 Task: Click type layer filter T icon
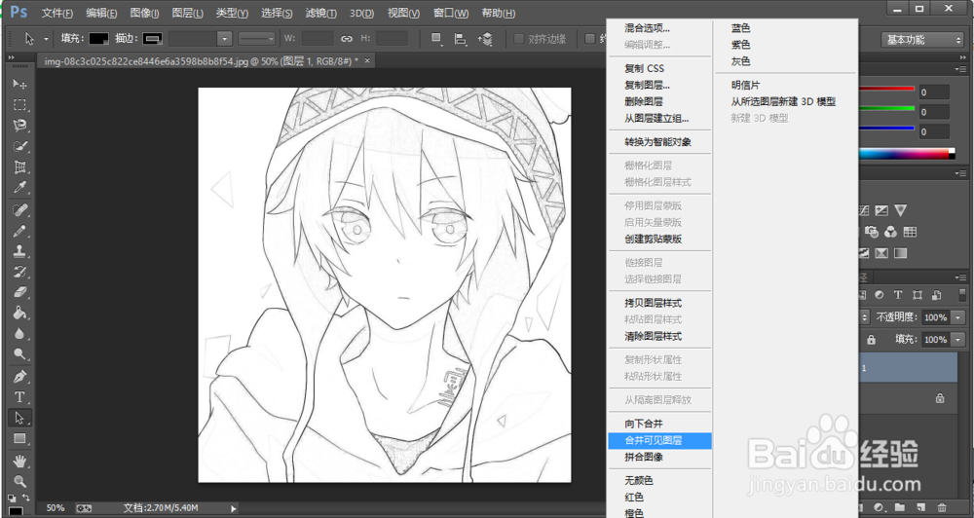pos(898,295)
